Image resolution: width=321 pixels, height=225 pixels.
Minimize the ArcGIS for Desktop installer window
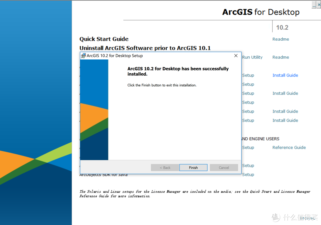coord(314,4)
